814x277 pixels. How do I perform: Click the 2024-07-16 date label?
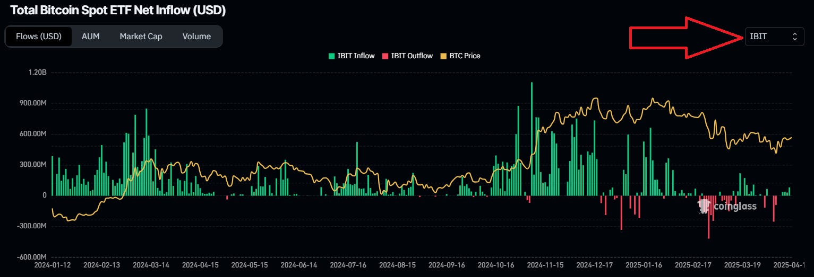point(348,264)
